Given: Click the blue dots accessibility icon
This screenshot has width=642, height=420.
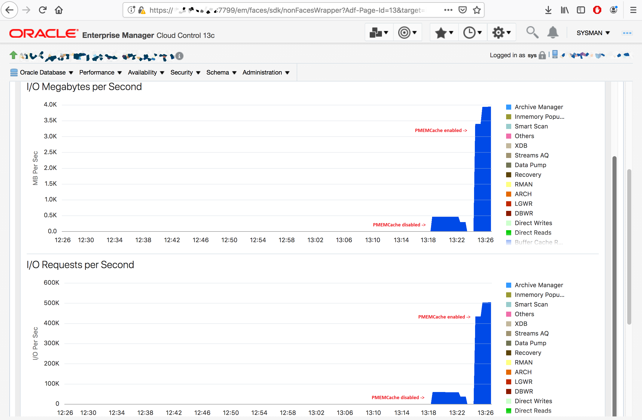Looking at the screenshot, I should point(627,33).
